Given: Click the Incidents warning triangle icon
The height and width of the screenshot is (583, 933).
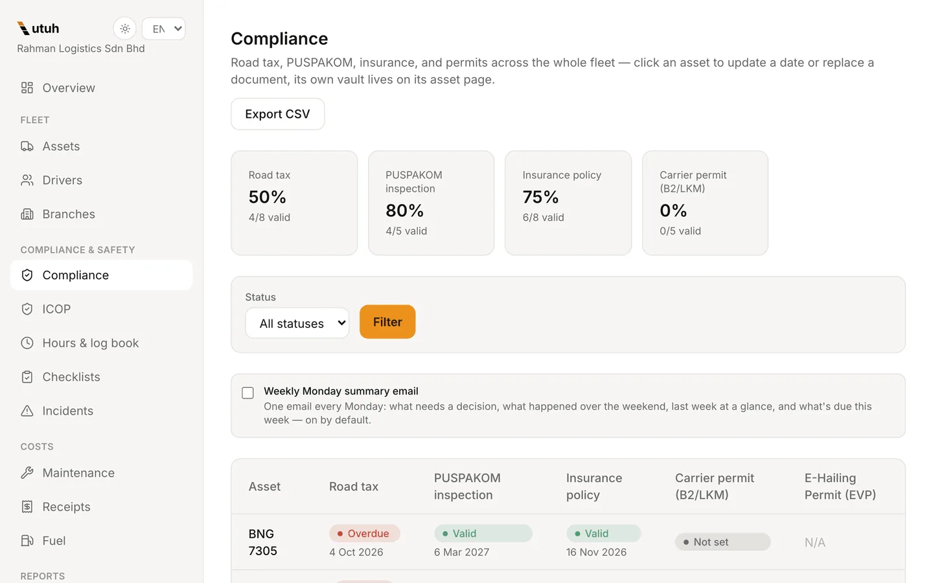Looking at the screenshot, I should coord(27,411).
